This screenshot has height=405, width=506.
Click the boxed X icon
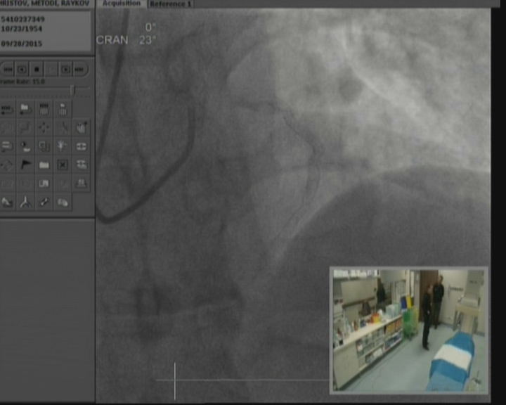pyautogui.click(x=63, y=165)
